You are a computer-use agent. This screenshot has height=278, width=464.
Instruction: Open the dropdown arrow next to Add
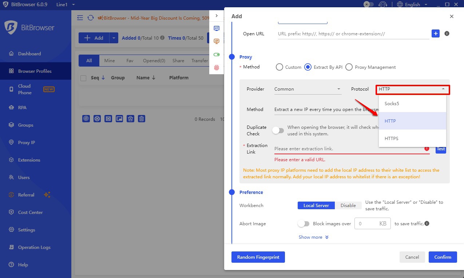coord(114,38)
